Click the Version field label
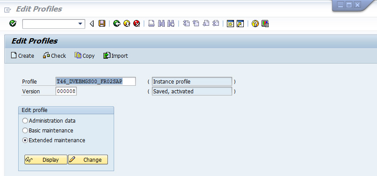377x176 pixels. click(x=31, y=92)
